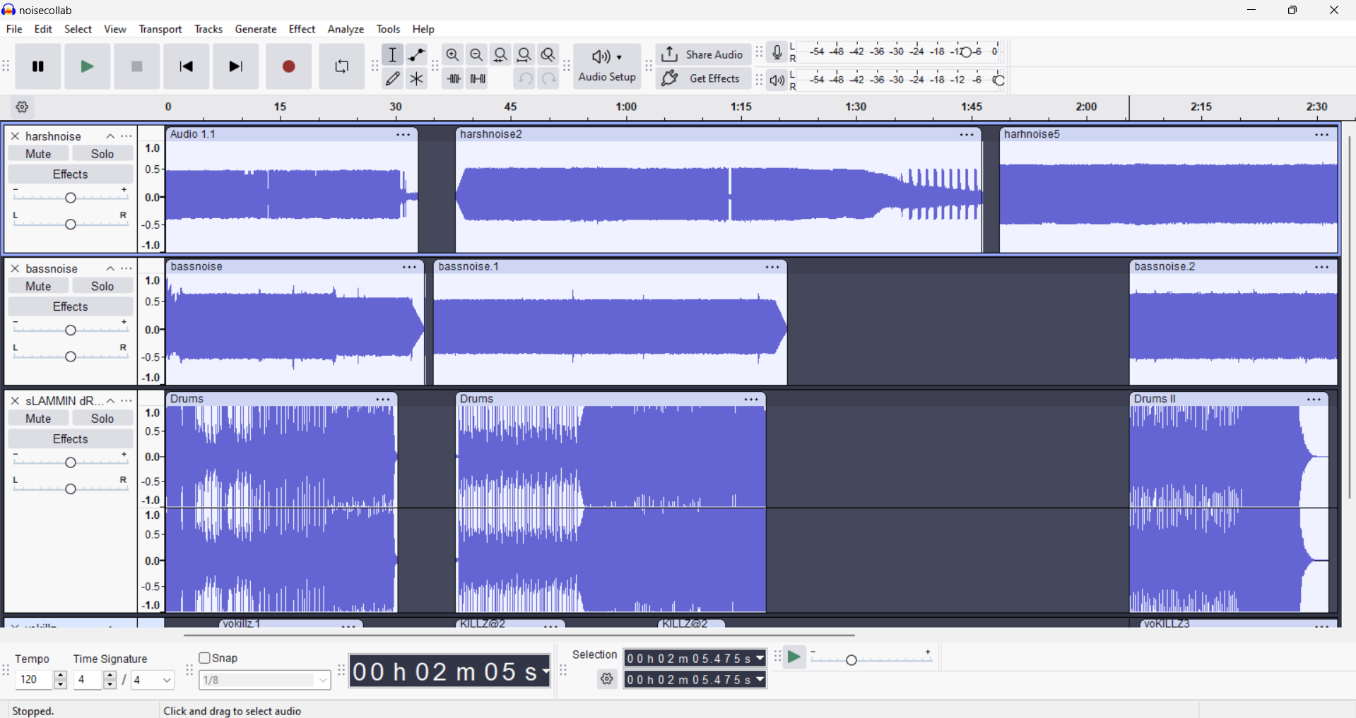This screenshot has width=1356, height=718.
Task: Select the Multi-tool asterisk icon
Action: [417, 79]
